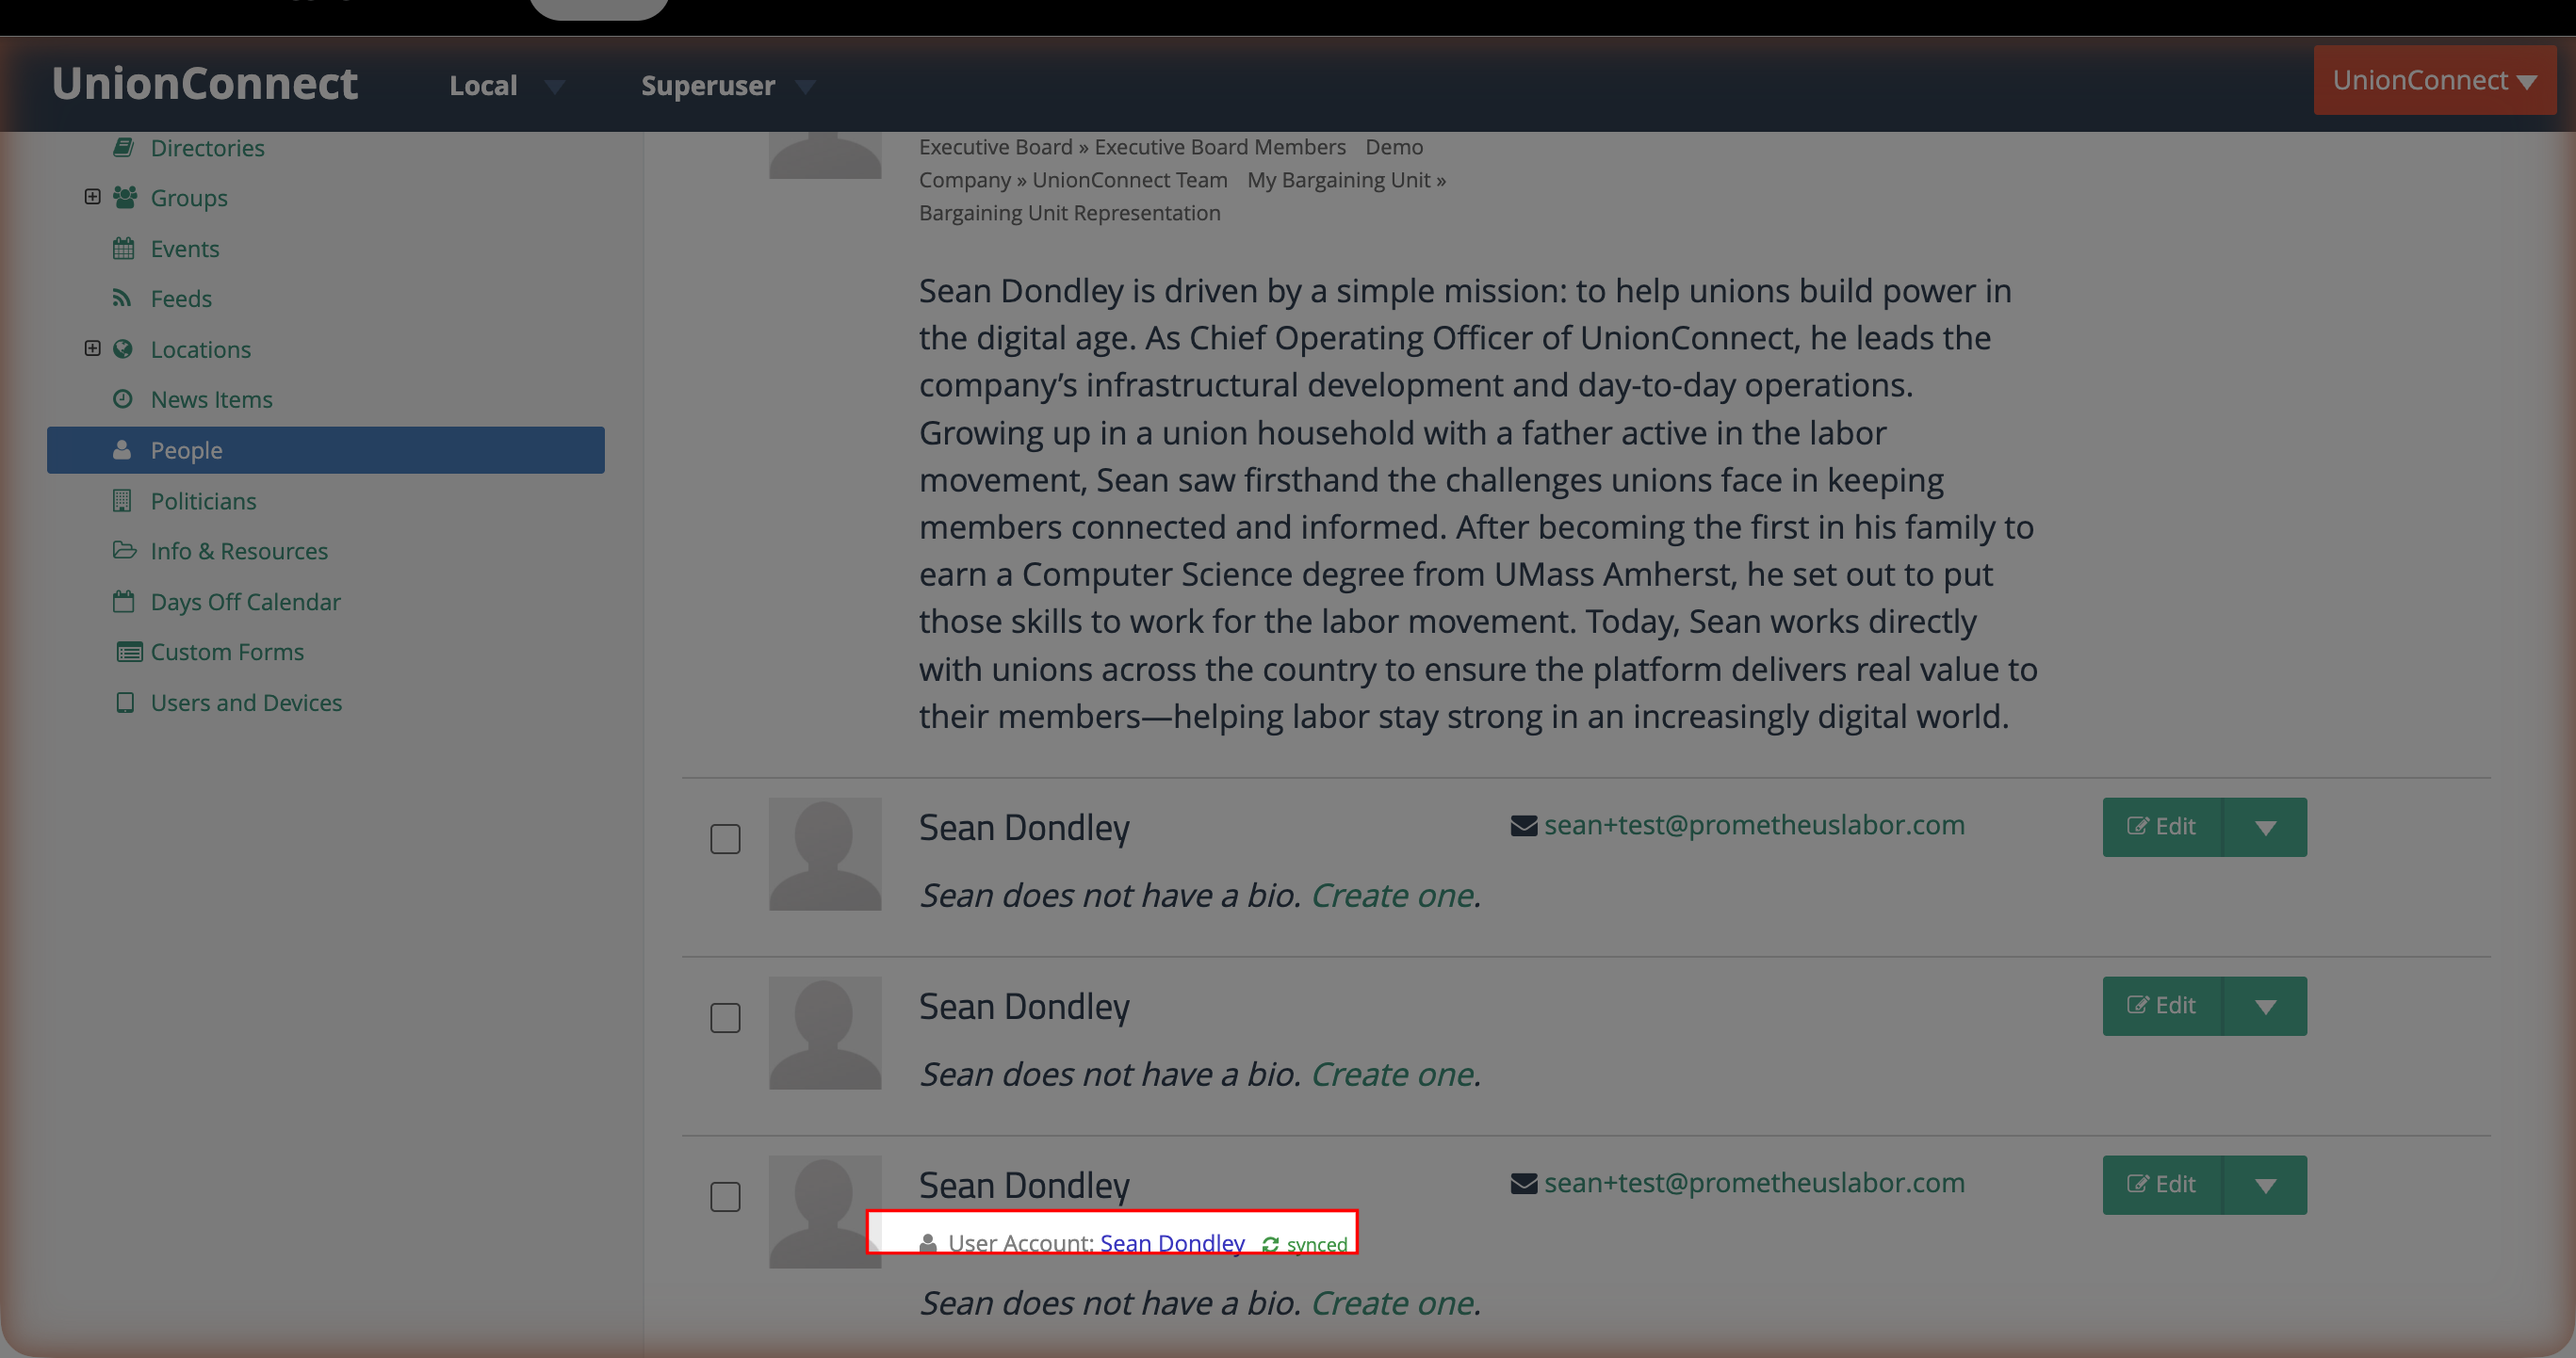The height and width of the screenshot is (1358, 2576).
Task: Click Create one link below the synced user account
Action: tap(1393, 1303)
